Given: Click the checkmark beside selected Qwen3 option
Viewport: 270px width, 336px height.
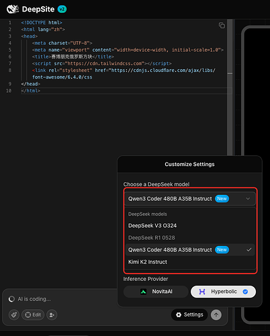Looking at the screenshot, I should 249,250.
